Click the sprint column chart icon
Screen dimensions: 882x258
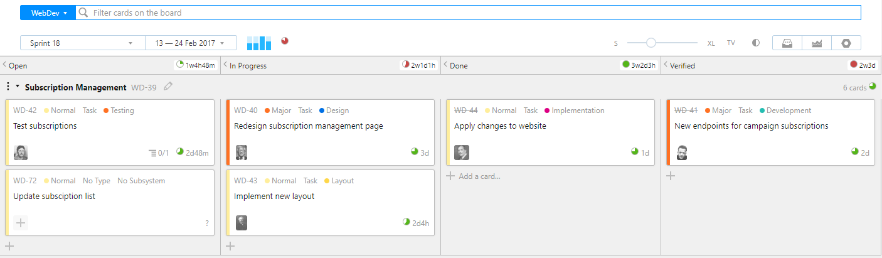259,43
